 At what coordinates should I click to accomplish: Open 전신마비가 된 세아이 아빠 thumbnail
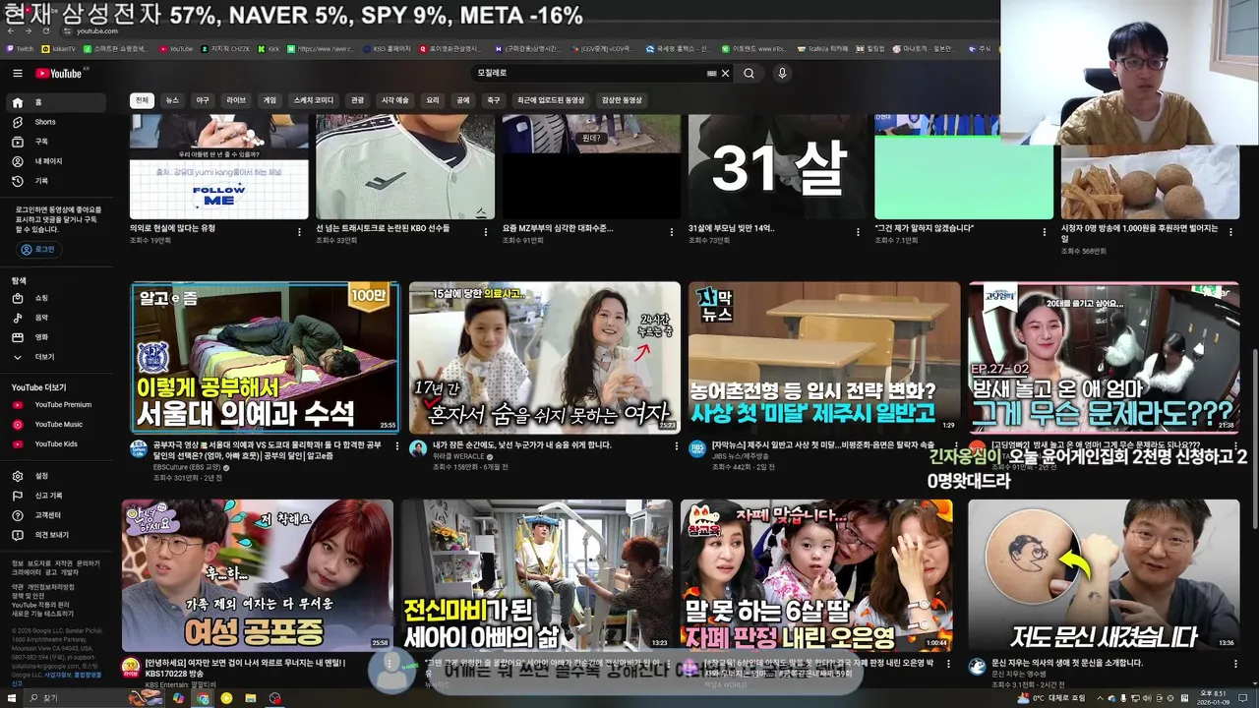click(537, 575)
